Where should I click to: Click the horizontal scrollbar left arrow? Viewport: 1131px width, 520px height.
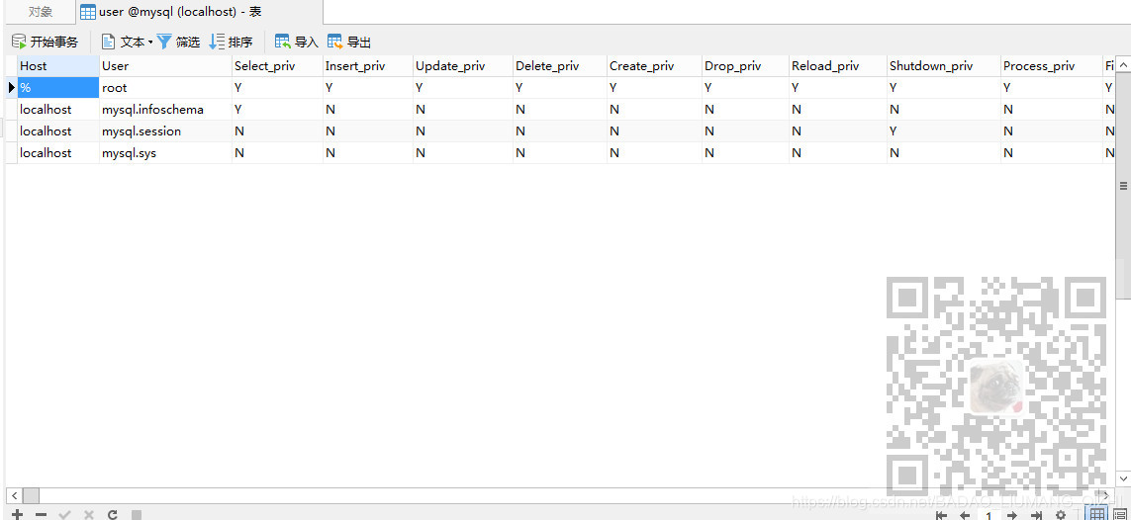pyautogui.click(x=14, y=495)
